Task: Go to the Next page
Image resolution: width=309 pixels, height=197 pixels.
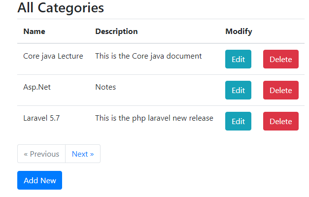Action: 83,154
